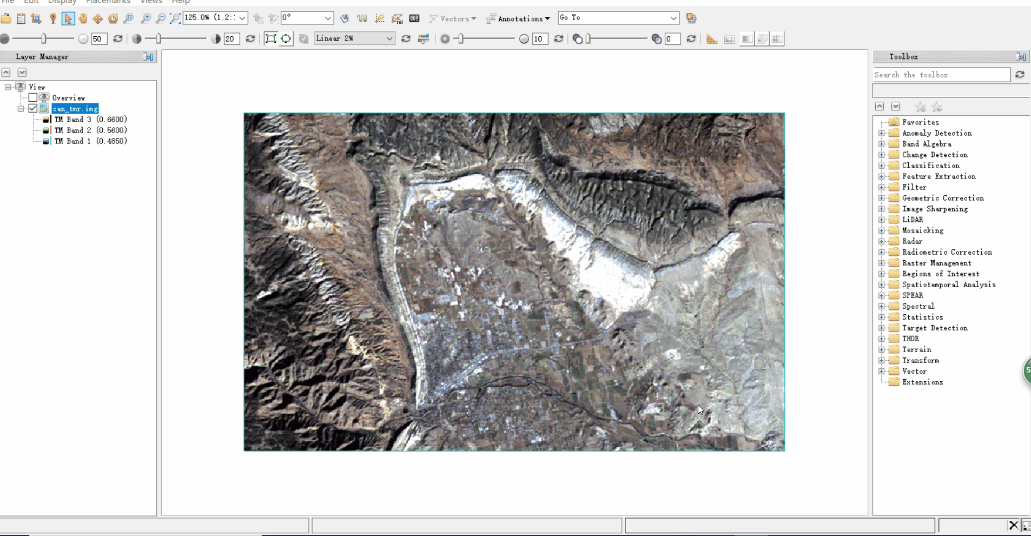The image size is (1031, 536).
Task: Open the Region of Interest tool
Action: point(397,18)
